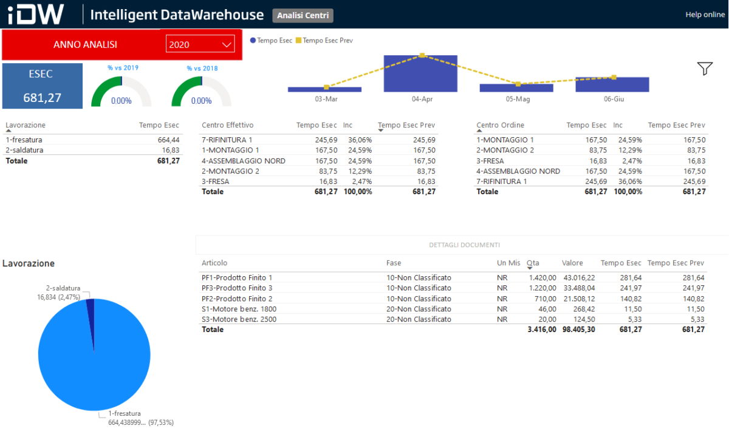Select the PF2-Prodotto Finito 2 article row
729x434 pixels.
coord(454,299)
